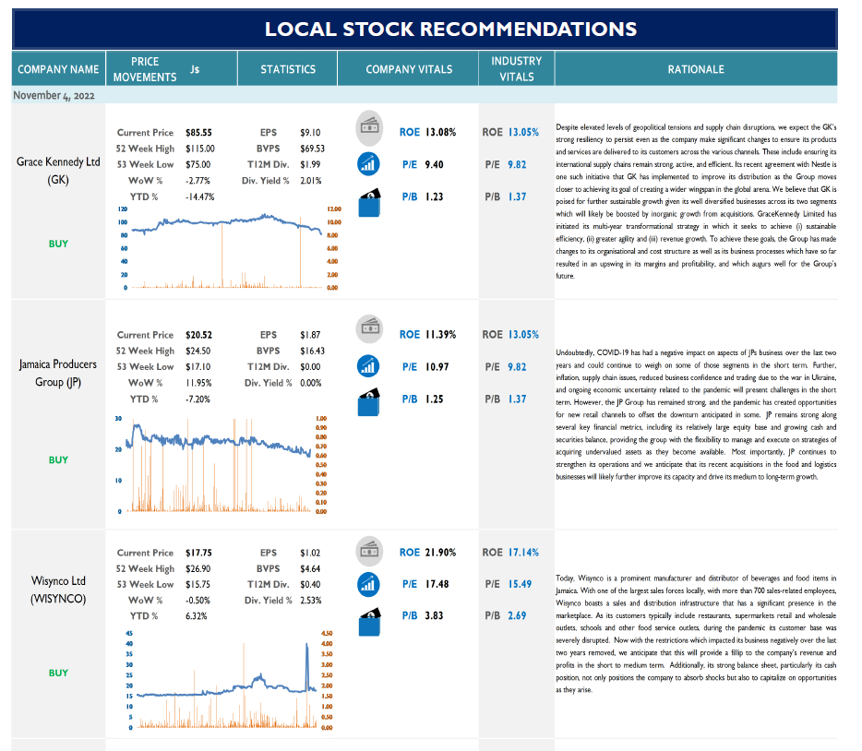Image resolution: width=862 pixels, height=751 pixels.
Task: Click the P/B wallet icon for Jamaica Producers
Action: click(369, 402)
